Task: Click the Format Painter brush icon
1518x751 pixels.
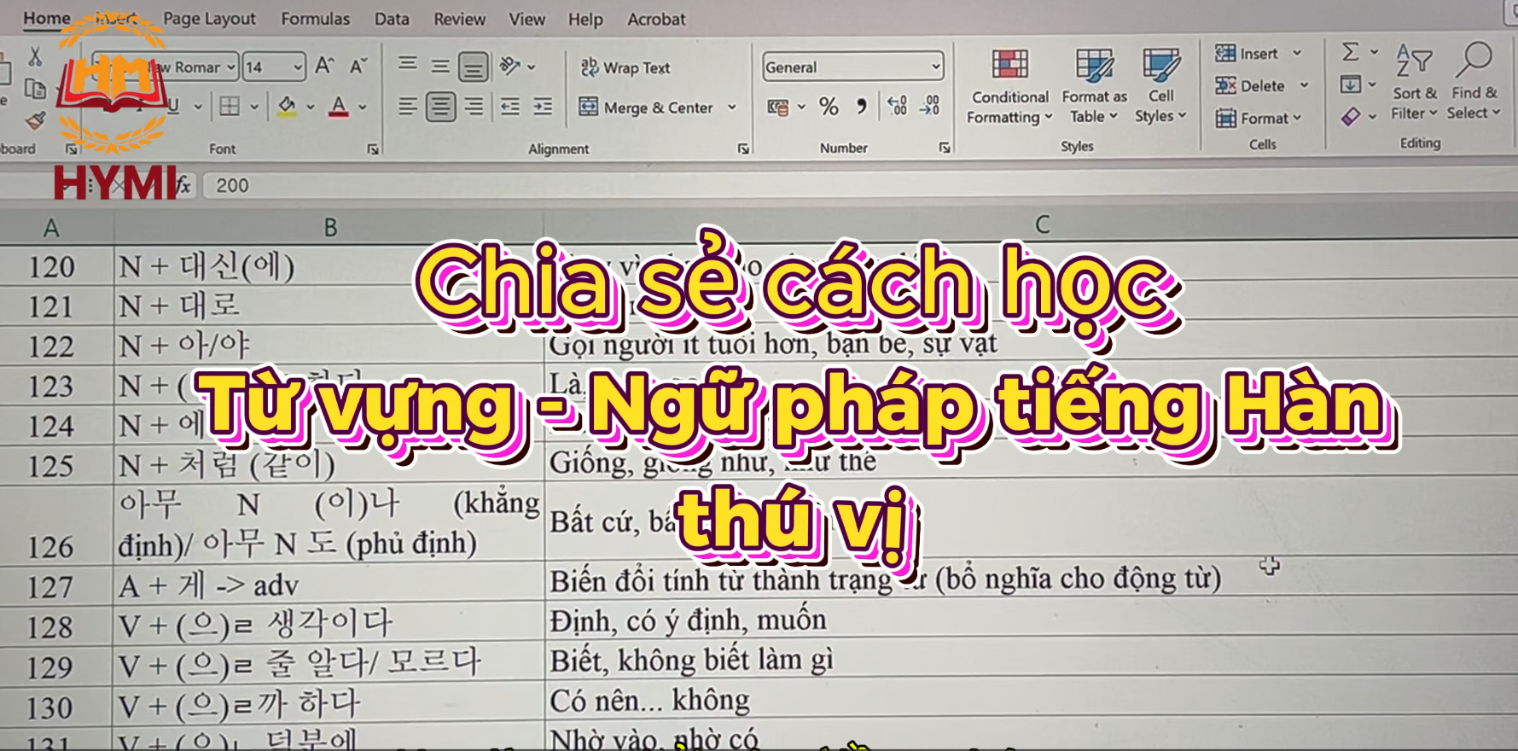Action: (x=35, y=121)
